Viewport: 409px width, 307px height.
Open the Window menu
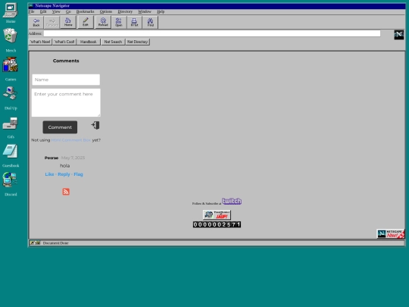click(145, 11)
